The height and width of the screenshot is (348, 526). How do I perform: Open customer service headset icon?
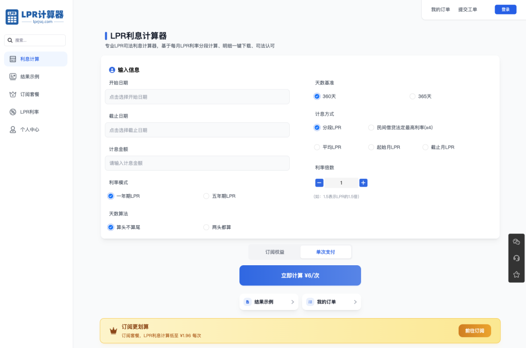click(516, 258)
